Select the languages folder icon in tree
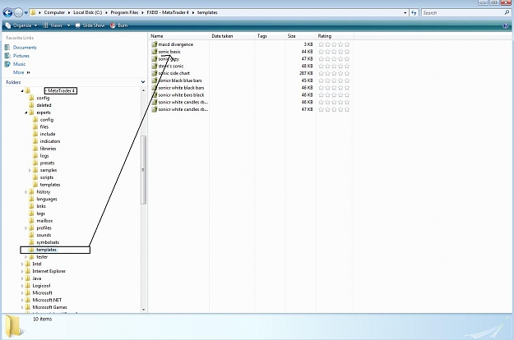The image size is (514, 340). tap(31, 199)
